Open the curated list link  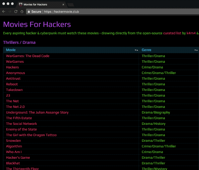(172, 33)
